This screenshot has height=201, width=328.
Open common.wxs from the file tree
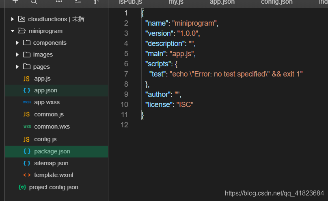point(52,127)
